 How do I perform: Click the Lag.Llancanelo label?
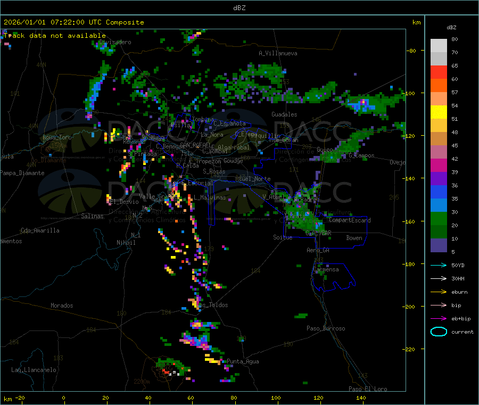34,370
